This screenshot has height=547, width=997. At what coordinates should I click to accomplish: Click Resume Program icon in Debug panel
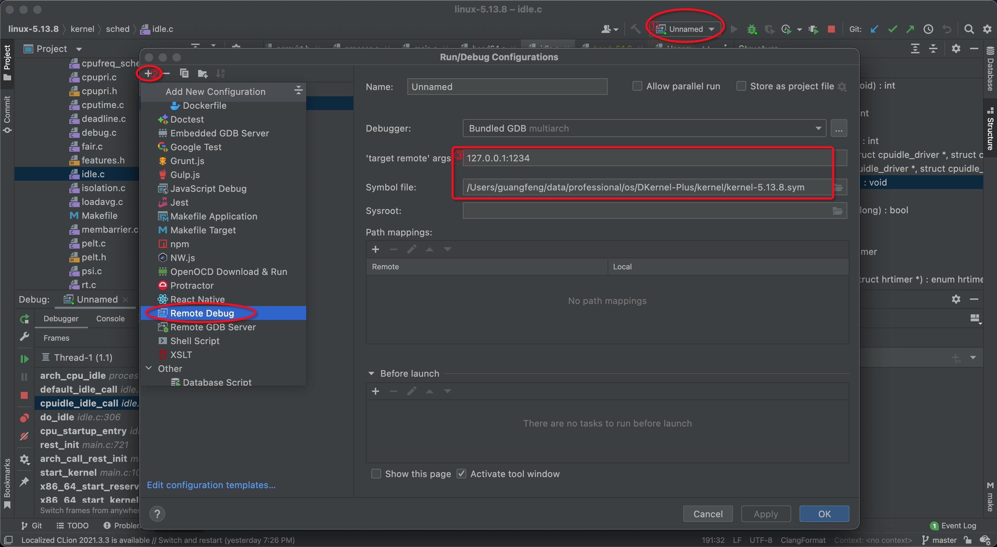(x=24, y=359)
